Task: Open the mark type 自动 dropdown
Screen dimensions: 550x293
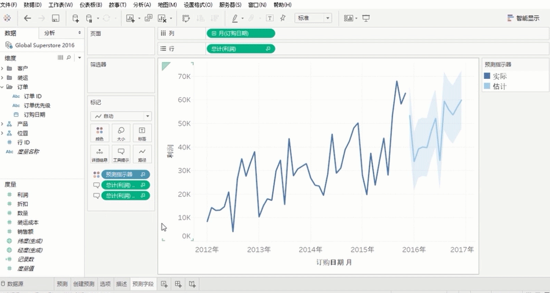Action: (120, 116)
